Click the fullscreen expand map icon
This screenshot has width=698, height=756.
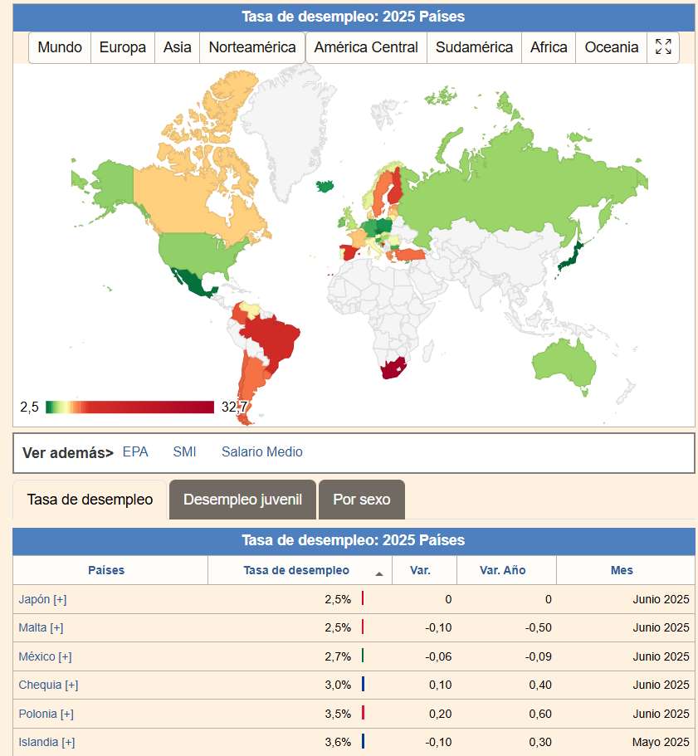pyautogui.click(x=663, y=47)
